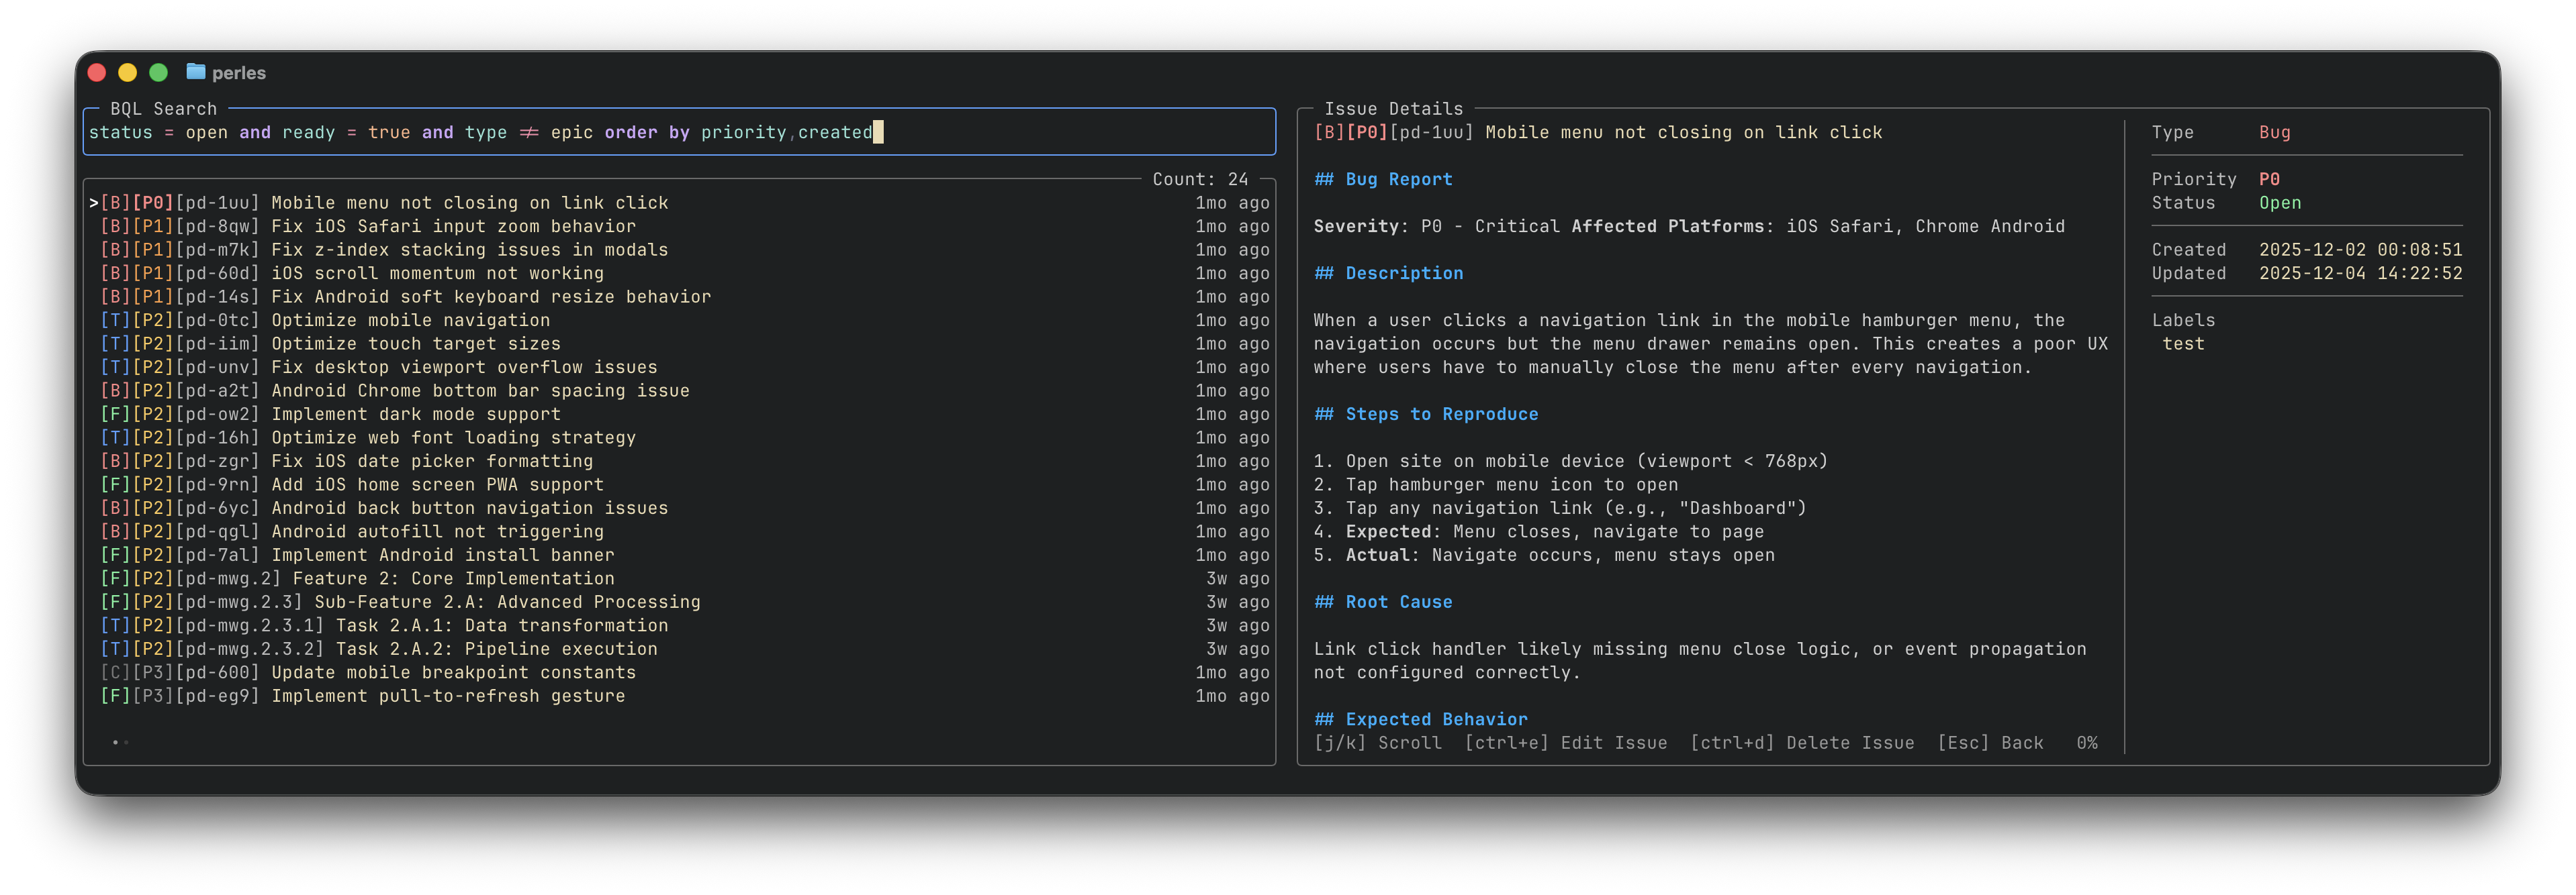2576x895 pixels.
Task: Click the green zoom window button
Action: pyautogui.click(x=158, y=72)
